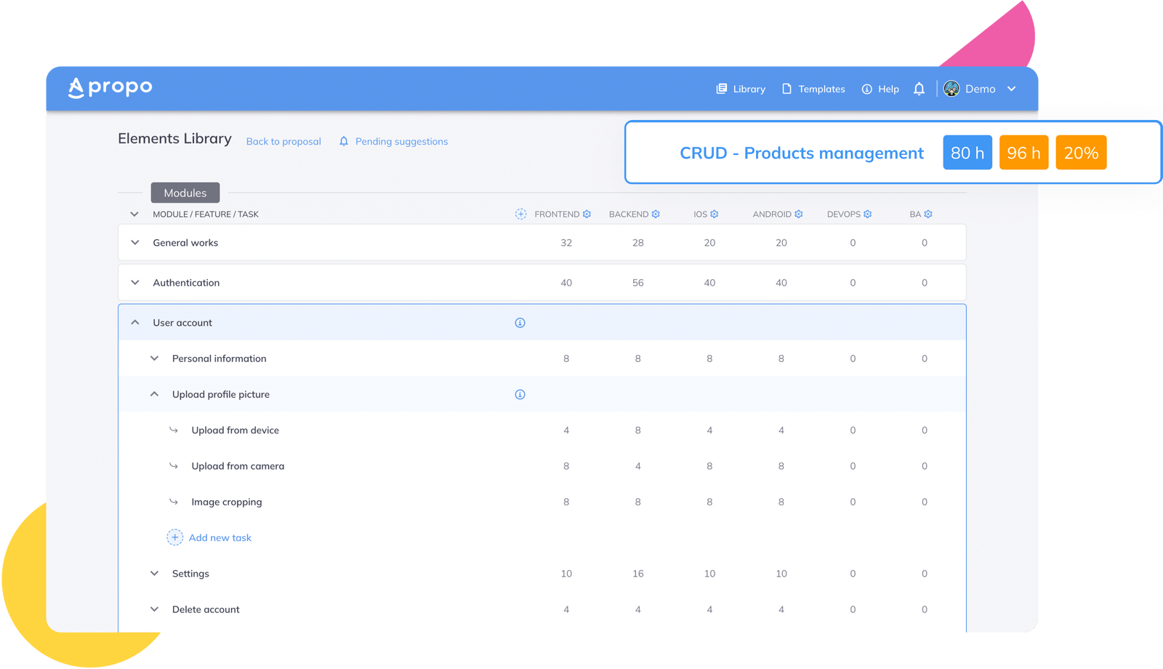Click the Elements Library heading
Viewport: 1163px width, 669px height.
point(174,138)
